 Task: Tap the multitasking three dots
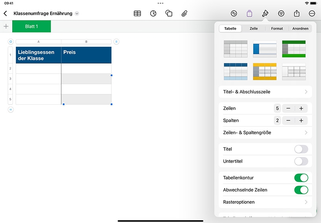(160, 3)
